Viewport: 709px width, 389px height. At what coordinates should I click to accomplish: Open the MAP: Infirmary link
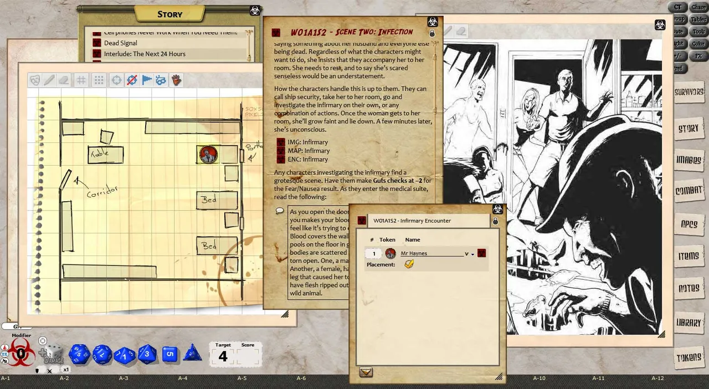click(309, 151)
